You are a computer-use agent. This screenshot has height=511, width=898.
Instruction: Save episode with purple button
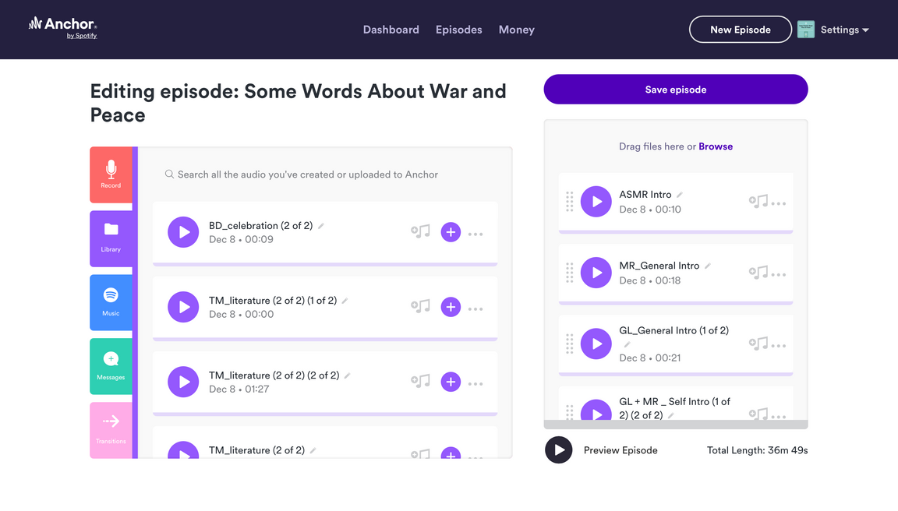click(x=676, y=90)
